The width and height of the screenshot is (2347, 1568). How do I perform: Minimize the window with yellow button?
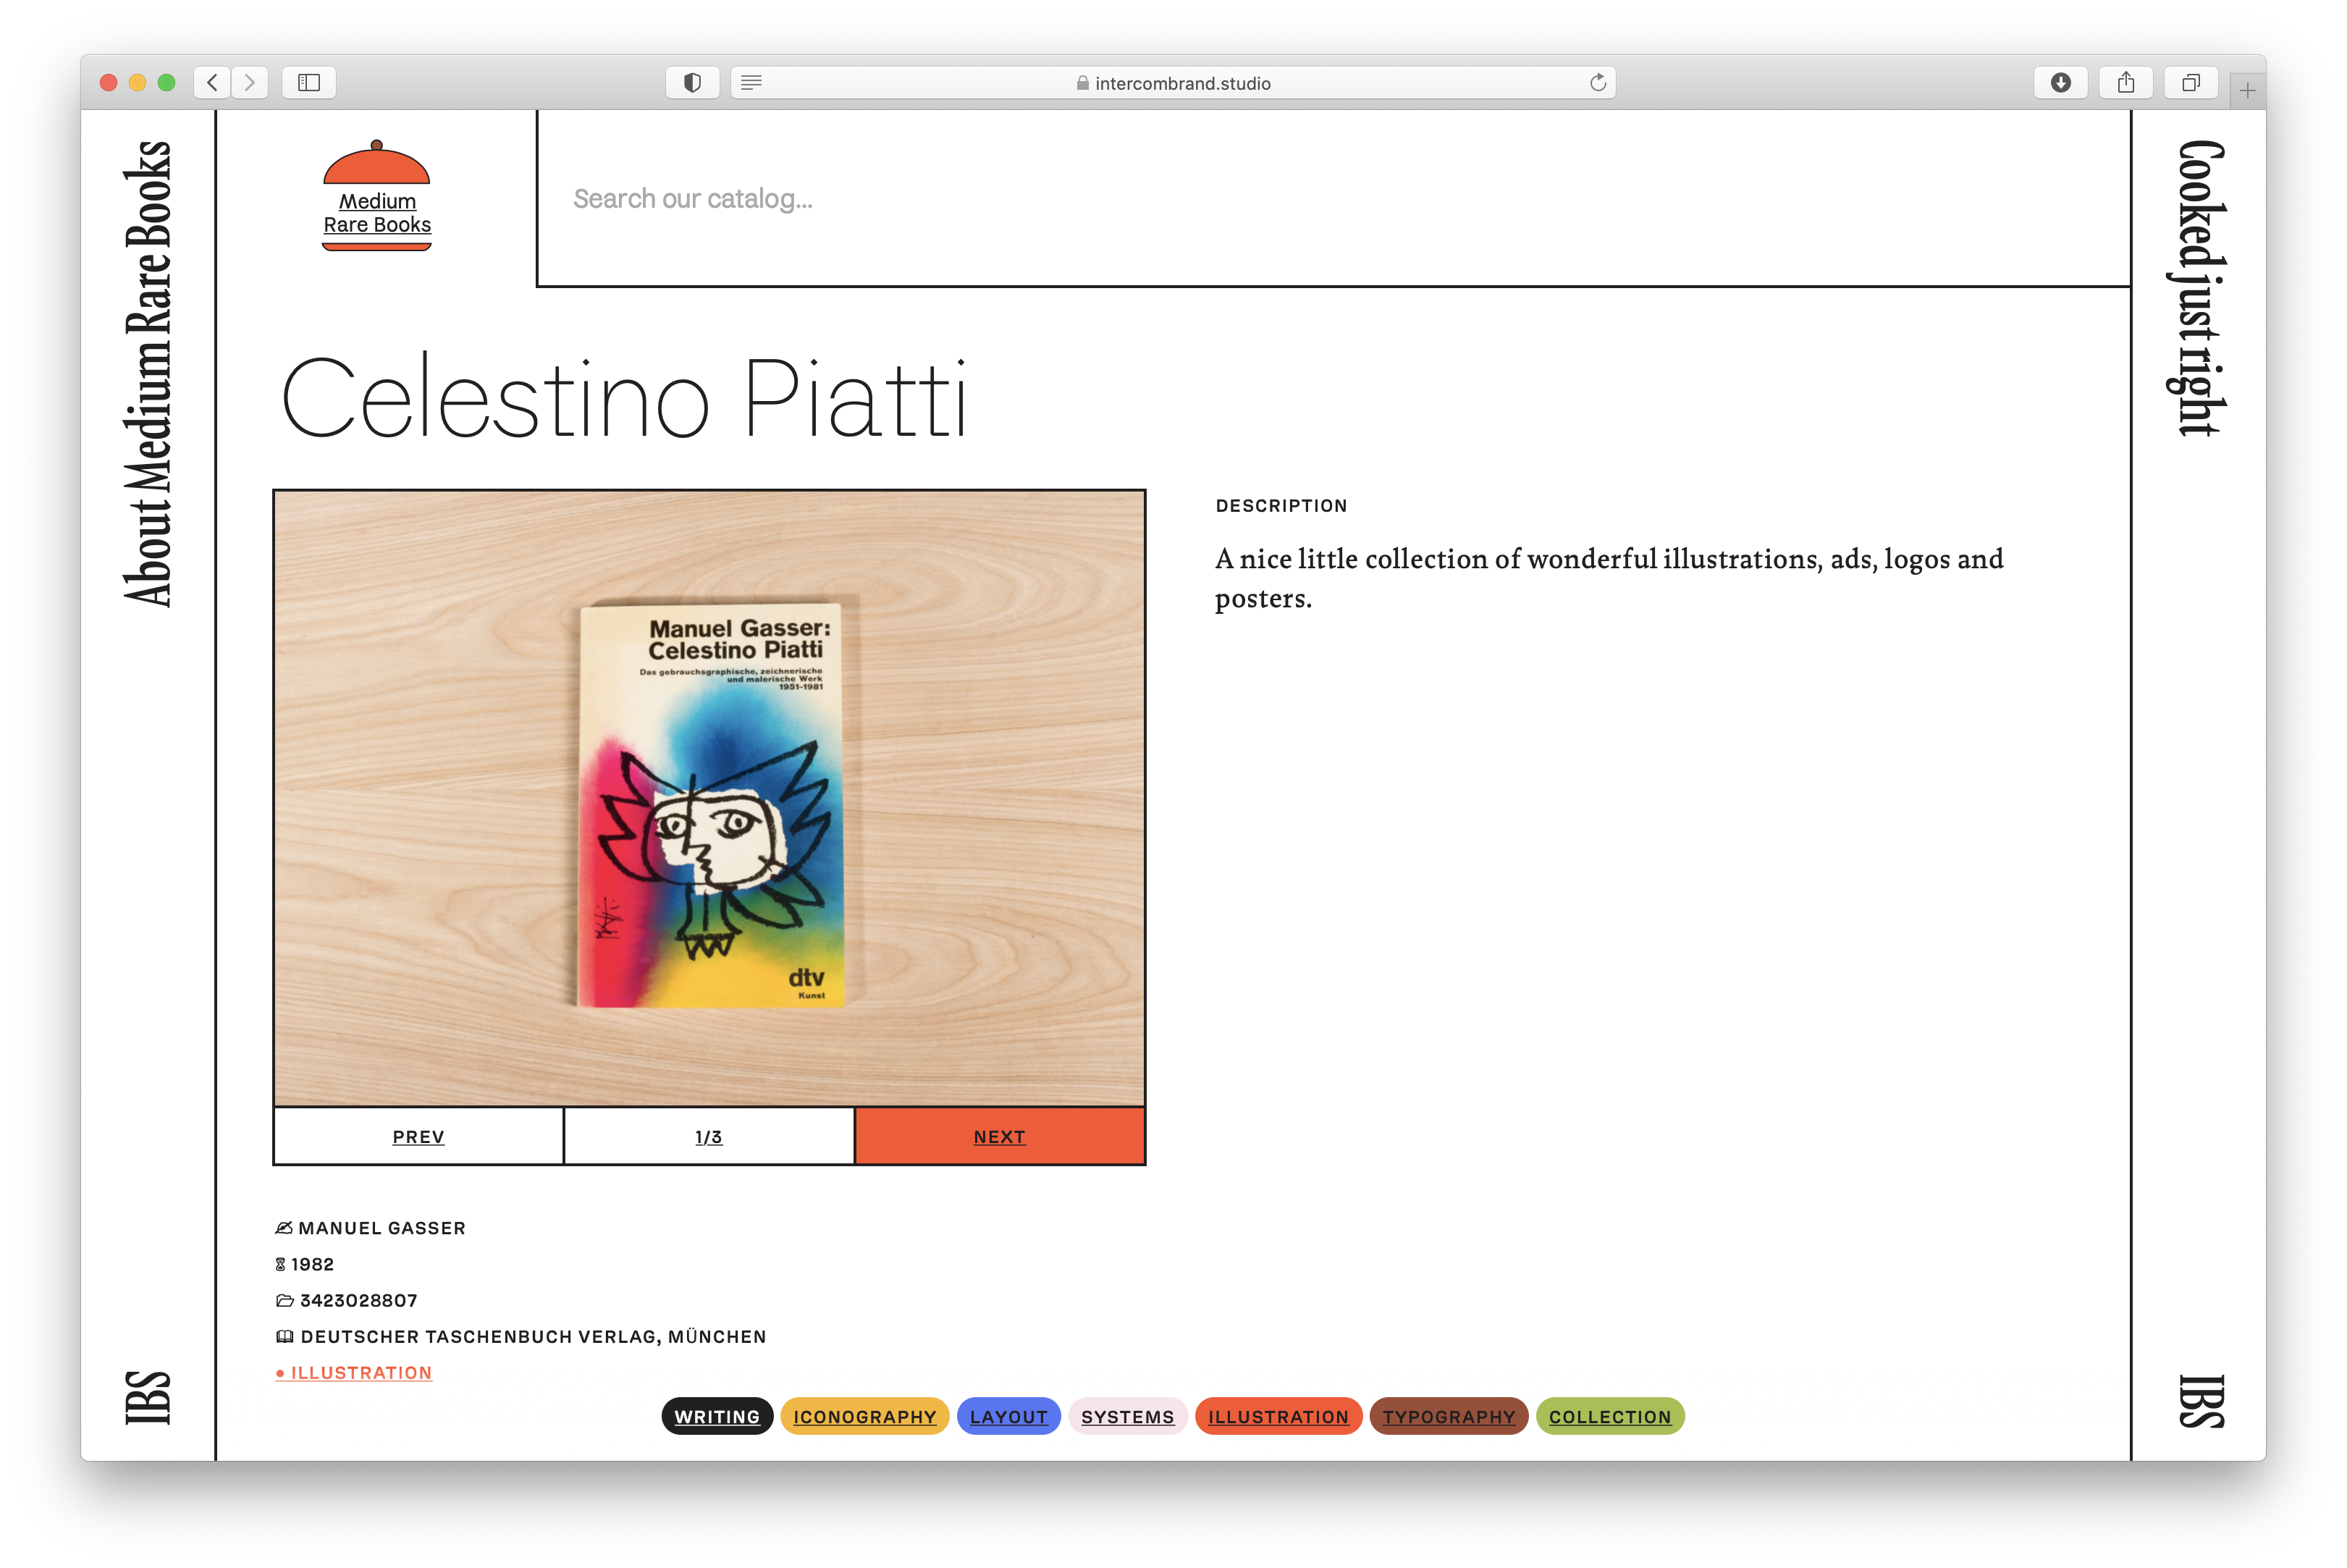138,82
